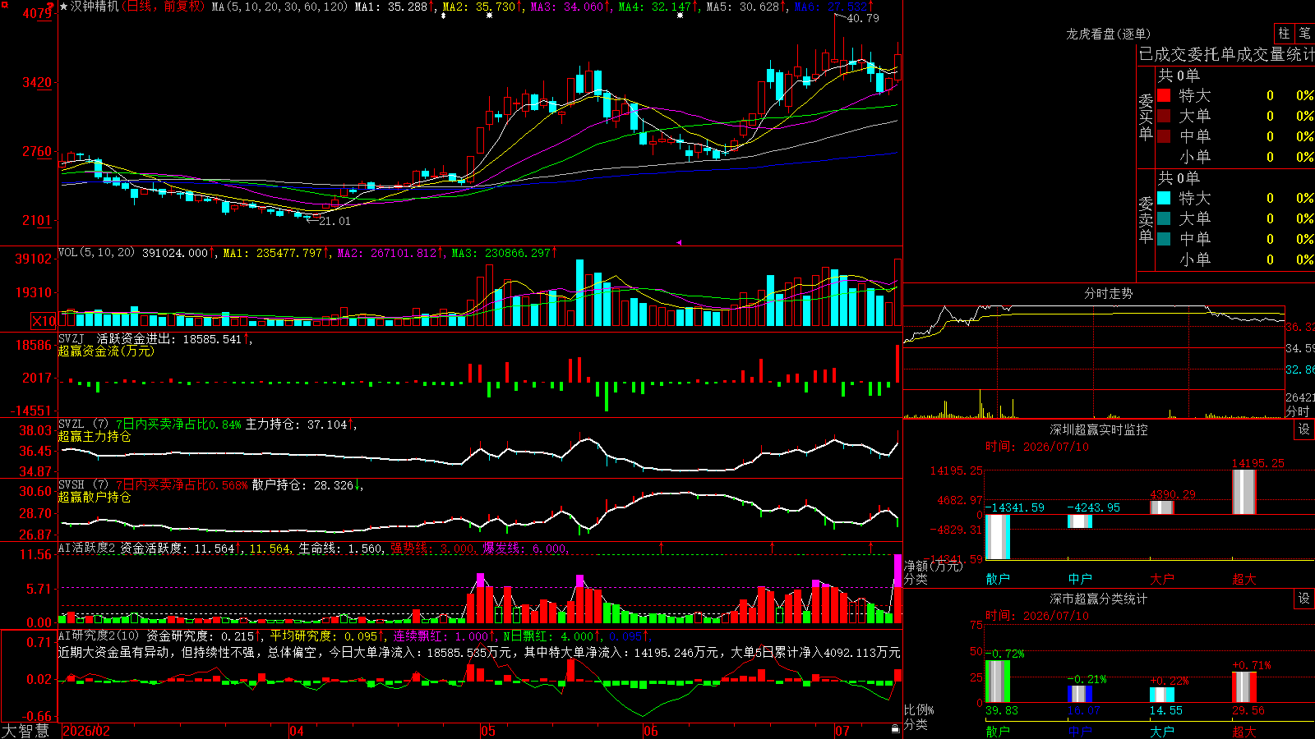Image resolution: width=1315 pixels, height=739 pixels.
Task: Click the dark red 中单 swatch in 委买单
Action: (x=1164, y=136)
